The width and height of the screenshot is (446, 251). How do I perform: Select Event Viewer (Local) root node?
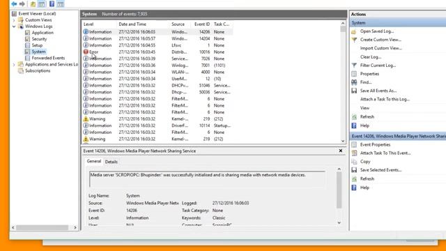(37, 14)
